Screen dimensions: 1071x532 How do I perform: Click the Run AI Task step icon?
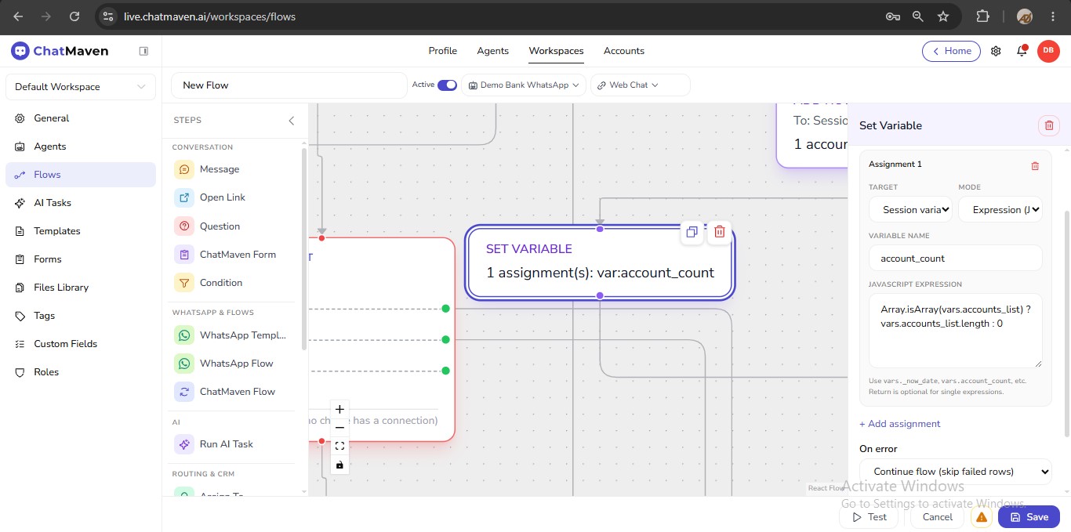click(x=184, y=444)
